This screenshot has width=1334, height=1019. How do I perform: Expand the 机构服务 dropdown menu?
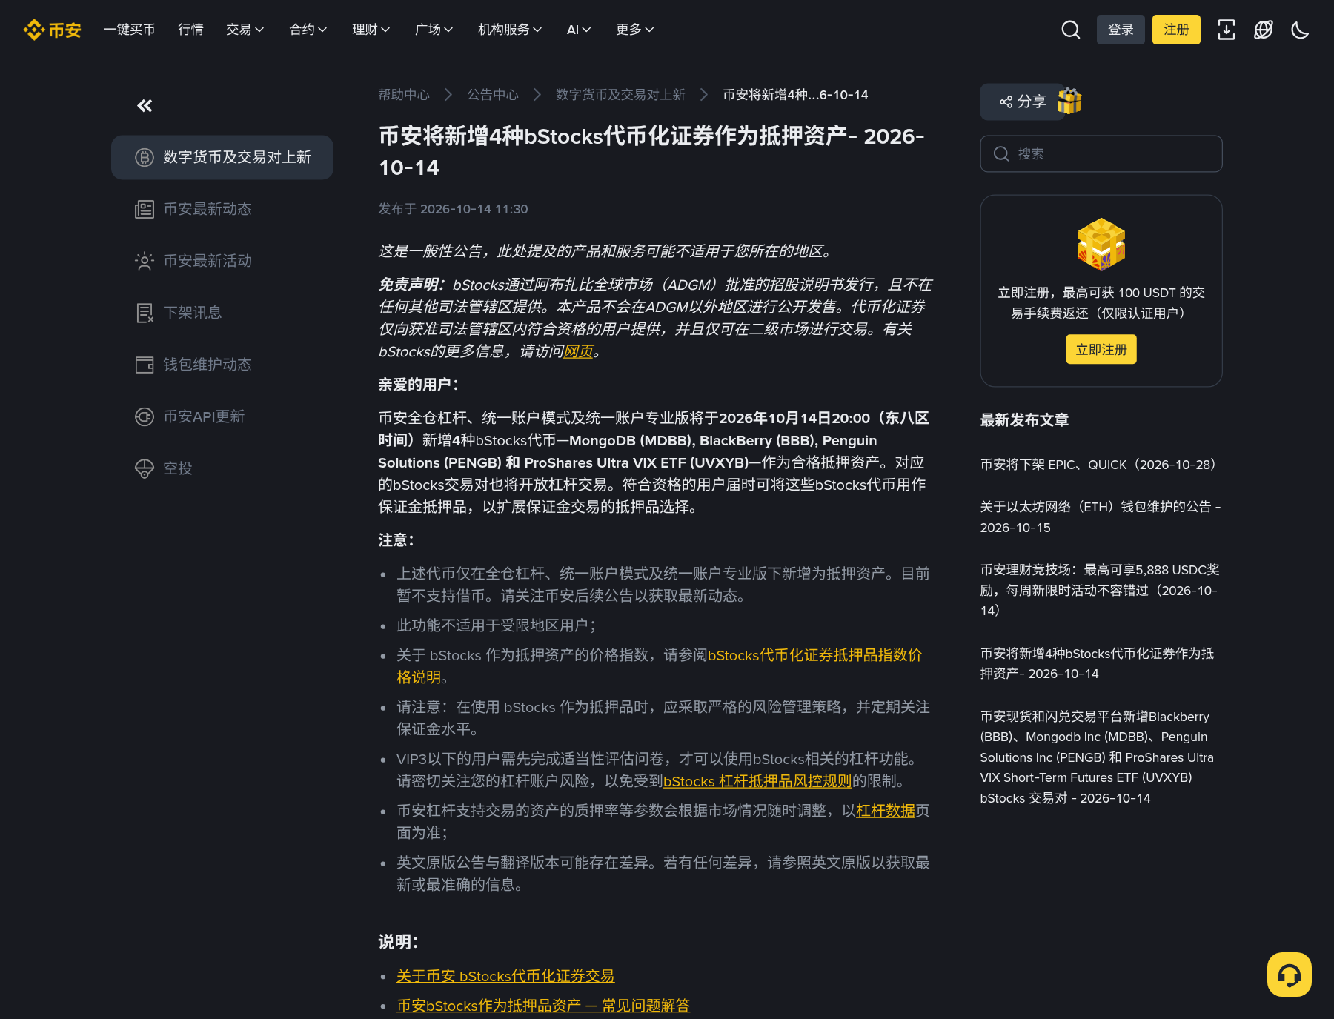click(x=510, y=30)
